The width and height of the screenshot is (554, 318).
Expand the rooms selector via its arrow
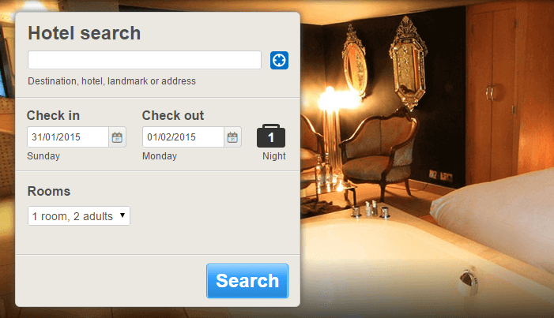click(122, 215)
